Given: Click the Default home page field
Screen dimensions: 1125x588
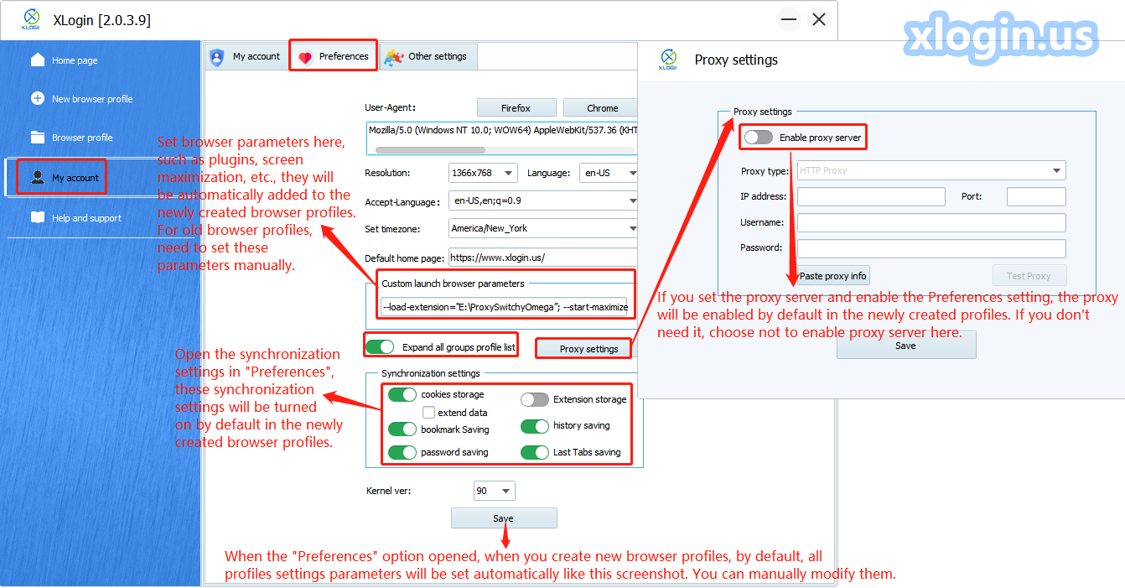Looking at the screenshot, I should [x=543, y=258].
